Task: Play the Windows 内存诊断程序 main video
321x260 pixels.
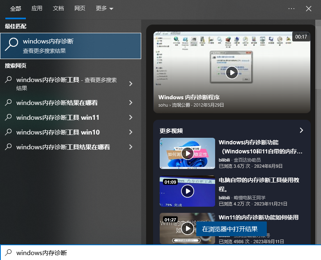Action: tap(232, 73)
